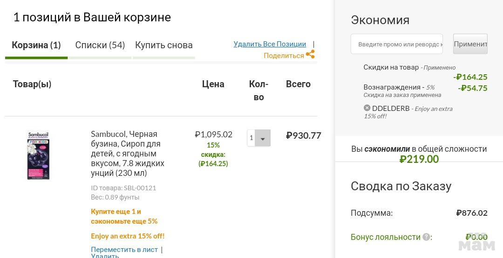Open the Sambucol product thumbnail image
The height and width of the screenshot is (258, 503).
38,155
